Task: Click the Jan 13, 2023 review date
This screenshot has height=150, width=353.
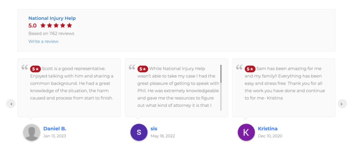Action: tap(54, 136)
